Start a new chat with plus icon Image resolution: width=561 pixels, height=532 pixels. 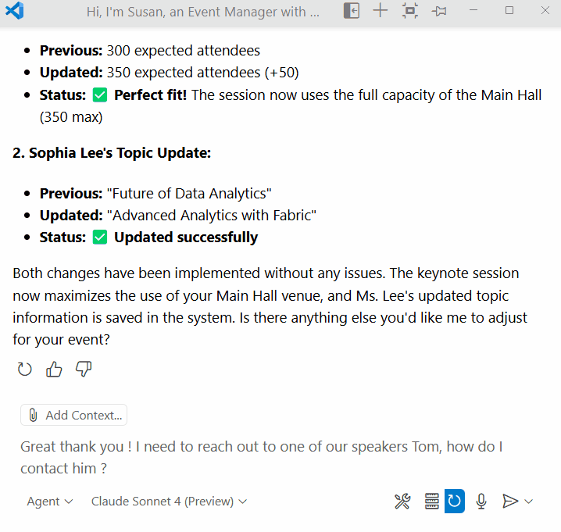coord(381,11)
